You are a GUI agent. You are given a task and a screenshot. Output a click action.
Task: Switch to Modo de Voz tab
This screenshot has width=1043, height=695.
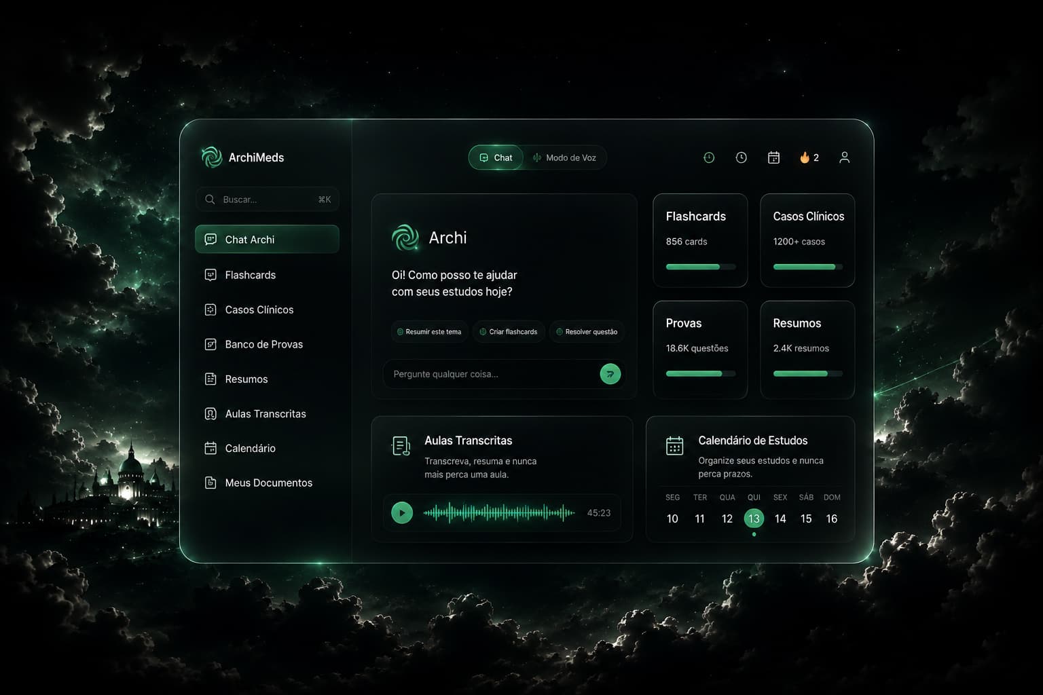pyautogui.click(x=565, y=157)
